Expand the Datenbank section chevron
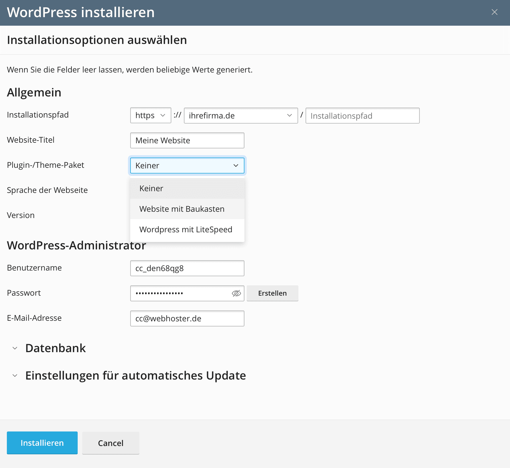The width and height of the screenshot is (510, 468). point(15,348)
